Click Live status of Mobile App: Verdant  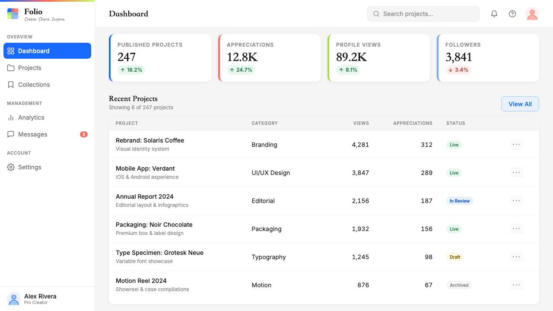pyautogui.click(x=454, y=173)
